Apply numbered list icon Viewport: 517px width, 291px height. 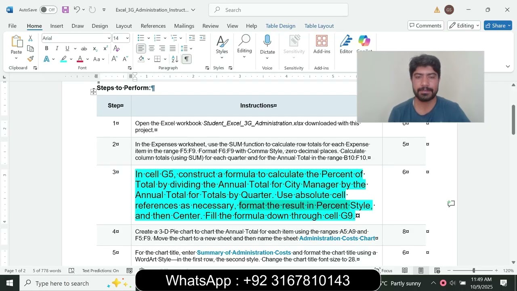point(157,38)
